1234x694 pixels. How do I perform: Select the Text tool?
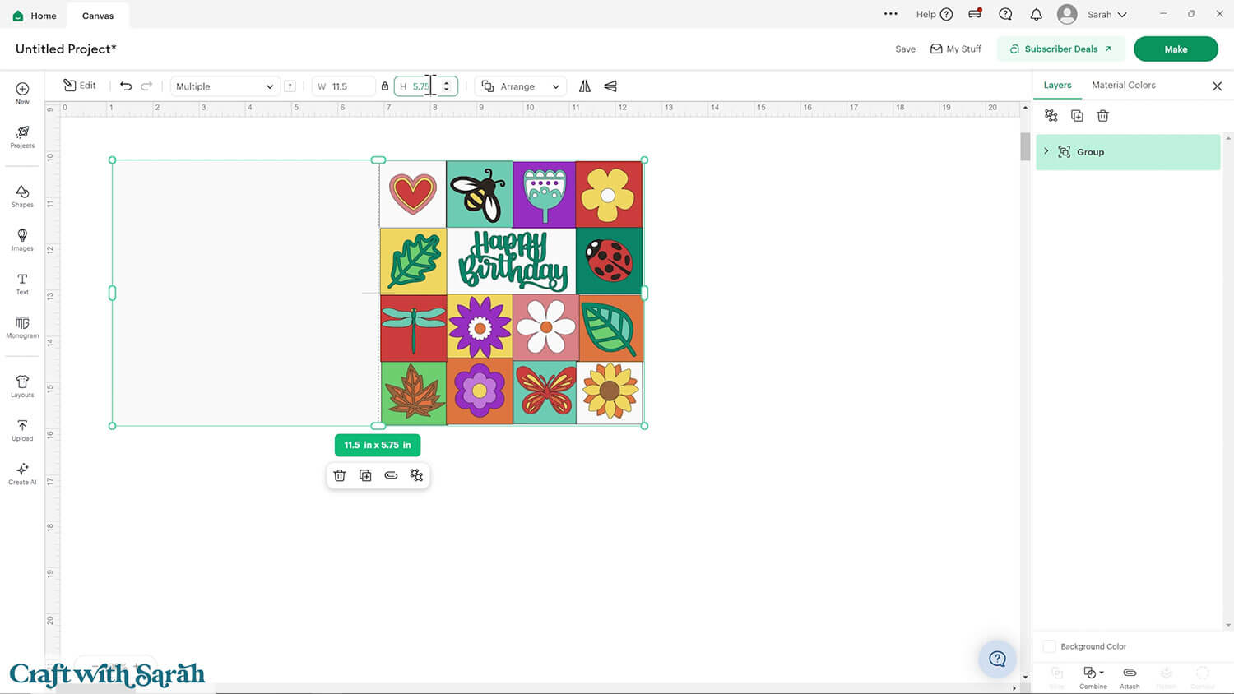pyautogui.click(x=22, y=283)
